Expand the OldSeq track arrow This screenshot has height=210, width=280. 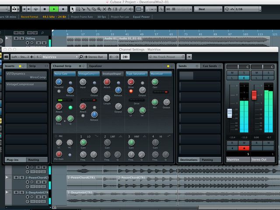click(7, 38)
